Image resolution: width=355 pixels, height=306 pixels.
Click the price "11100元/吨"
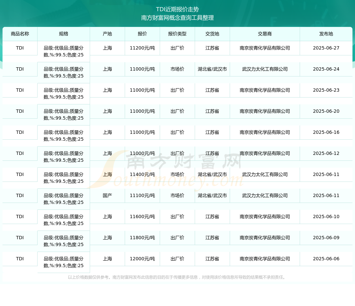[143, 196]
